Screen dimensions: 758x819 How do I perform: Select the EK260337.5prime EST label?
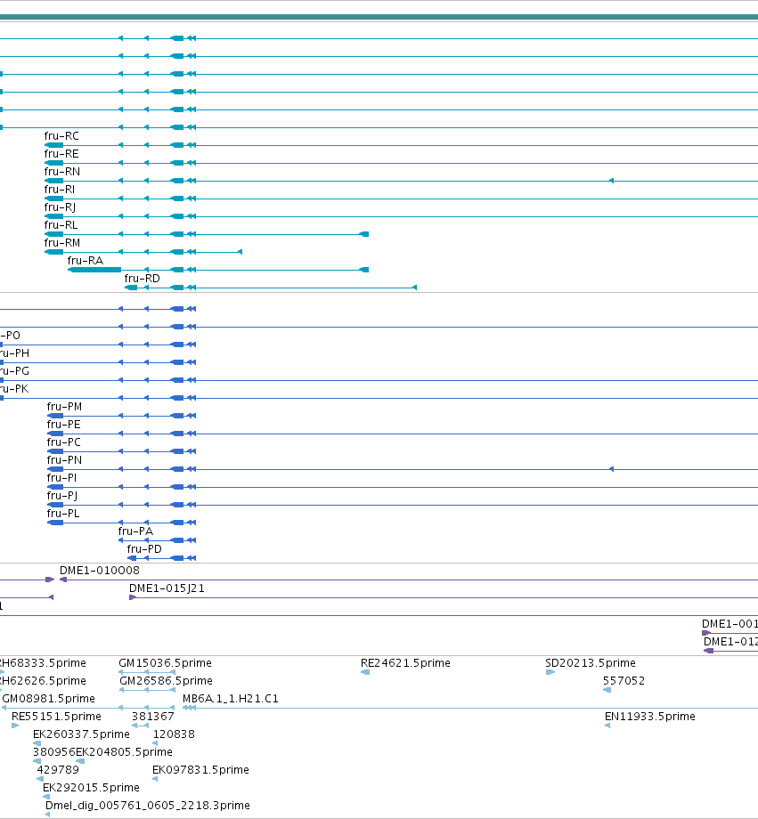pyautogui.click(x=82, y=734)
